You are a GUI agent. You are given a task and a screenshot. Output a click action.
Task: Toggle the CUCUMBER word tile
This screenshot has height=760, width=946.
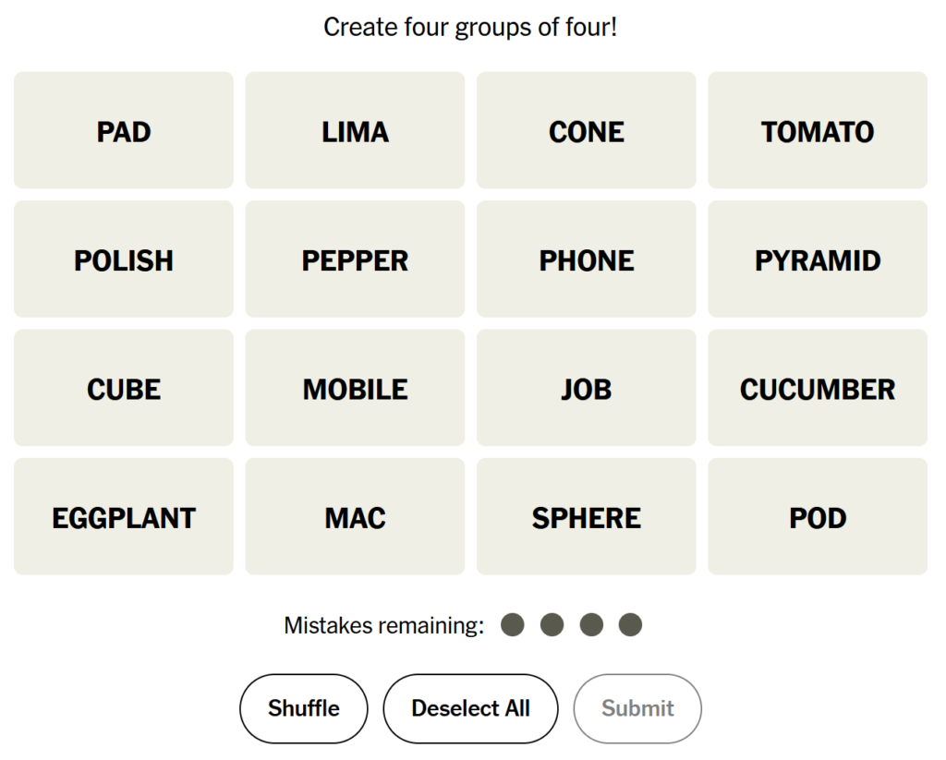(818, 388)
